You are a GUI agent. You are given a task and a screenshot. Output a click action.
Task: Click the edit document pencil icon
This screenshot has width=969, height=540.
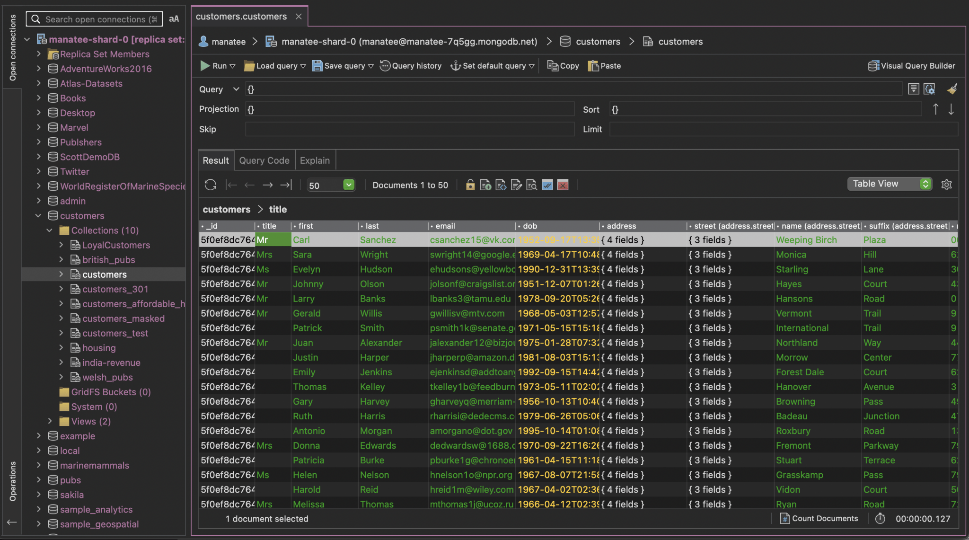(516, 185)
